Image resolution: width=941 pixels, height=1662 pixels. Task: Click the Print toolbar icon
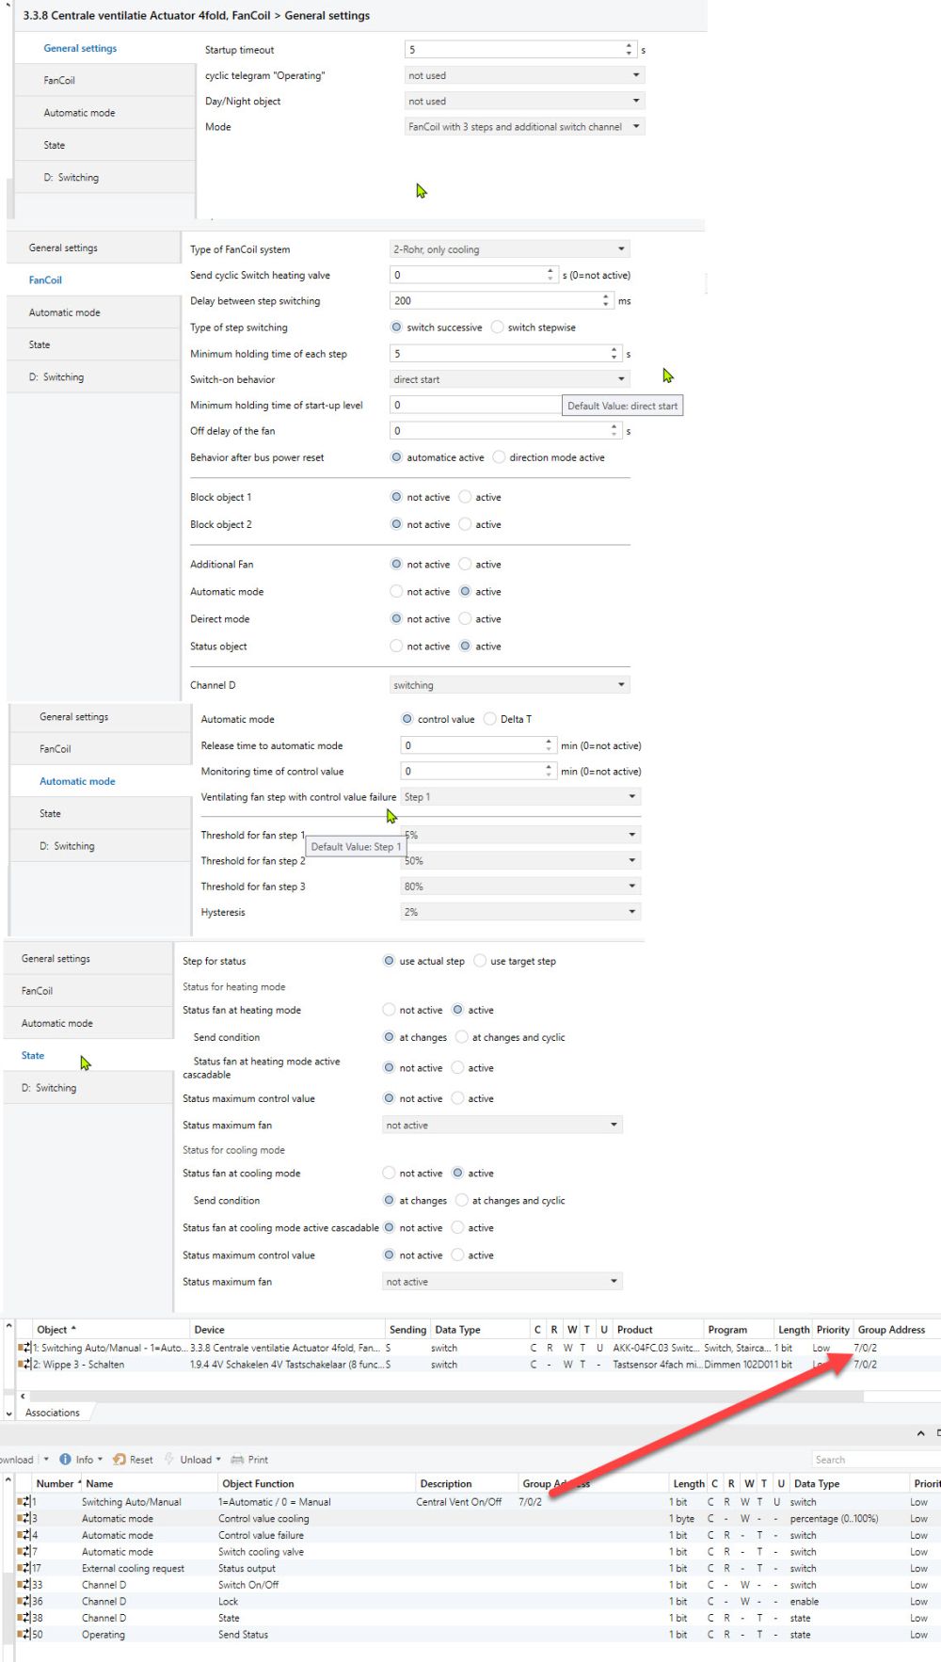click(x=237, y=1460)
